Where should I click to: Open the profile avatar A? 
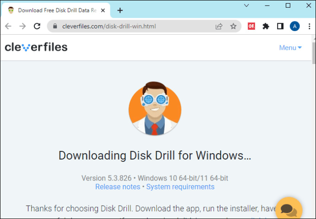point(294,26)
